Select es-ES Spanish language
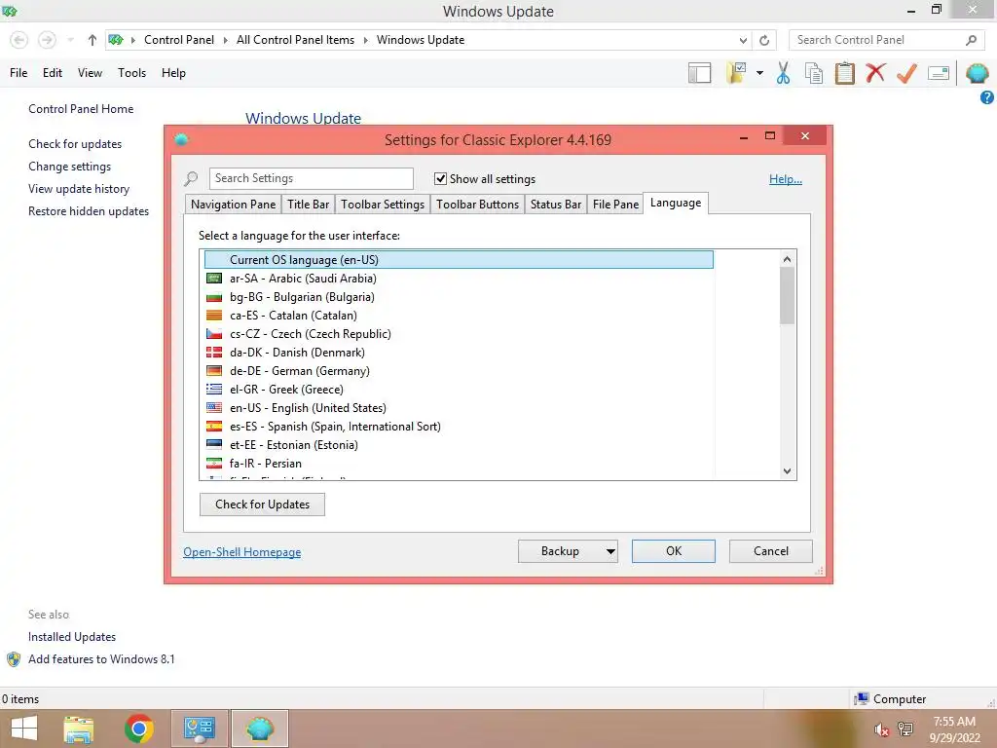This screenshot has height=748, width=997. pyautogui.click(x=459, y=427)
